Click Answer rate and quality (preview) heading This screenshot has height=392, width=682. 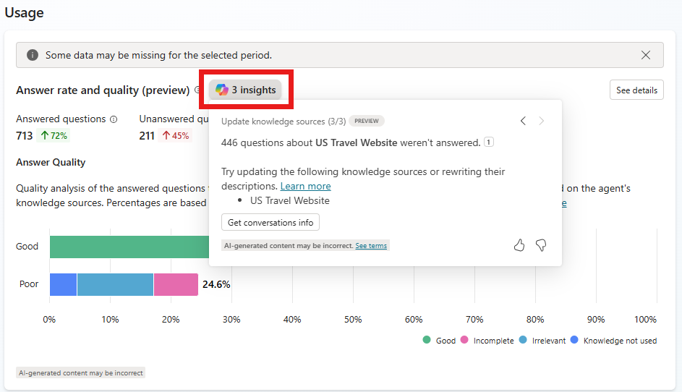coord(103,90)
